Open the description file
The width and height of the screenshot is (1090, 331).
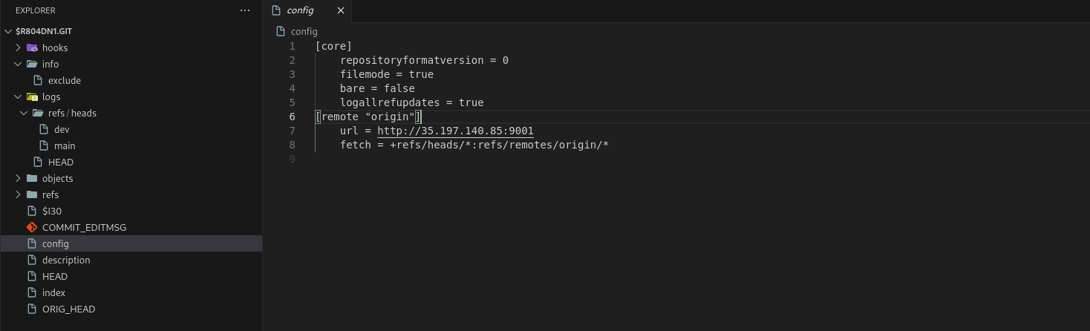(66, 260)
